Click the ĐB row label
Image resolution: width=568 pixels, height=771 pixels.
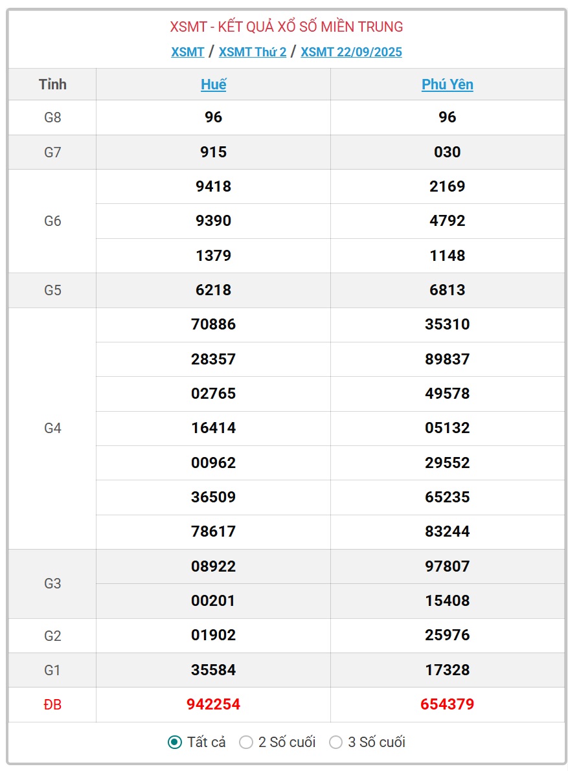click(x=52, y=704)
